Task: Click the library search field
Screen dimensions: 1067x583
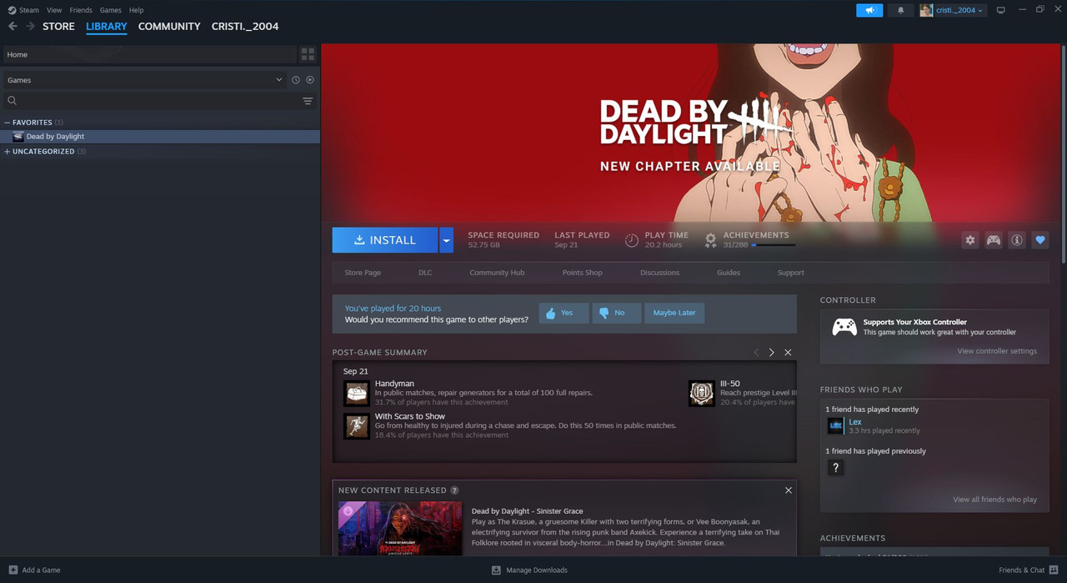Action: (x=150, y=101)
